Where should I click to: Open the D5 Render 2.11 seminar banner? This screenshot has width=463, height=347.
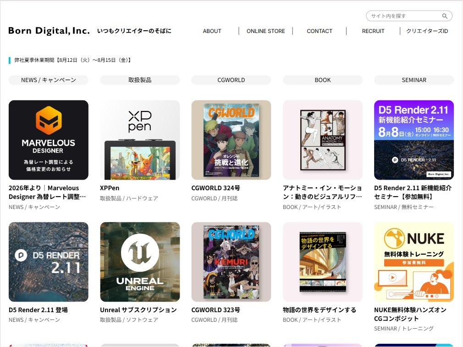(x=414, y=140)
